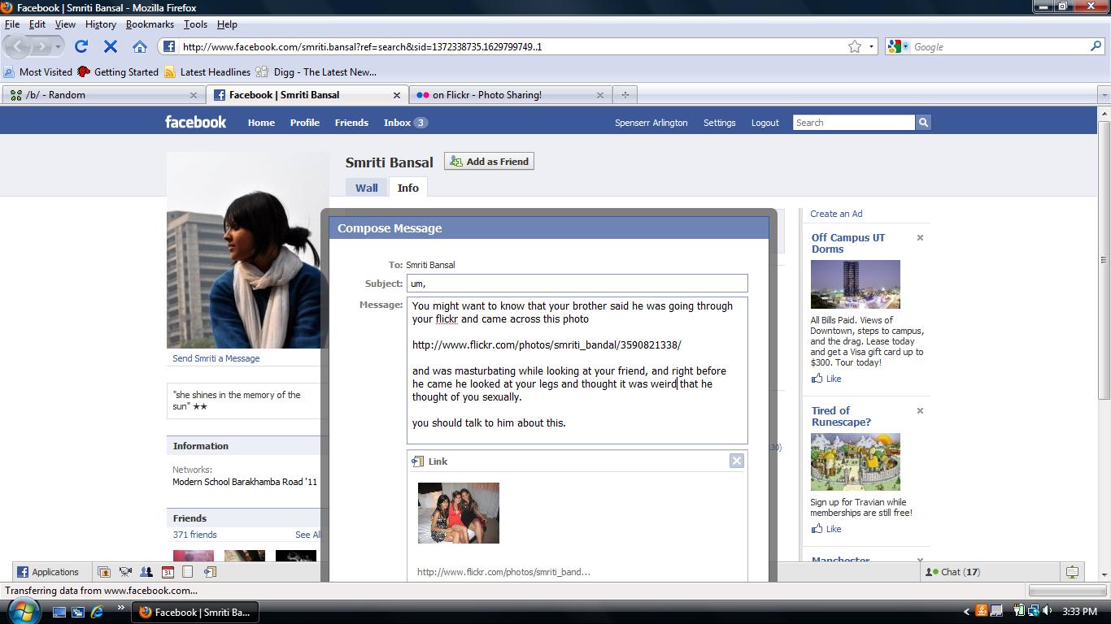
Task: Click the Java icon in system tray
Action: coord(982,611)
